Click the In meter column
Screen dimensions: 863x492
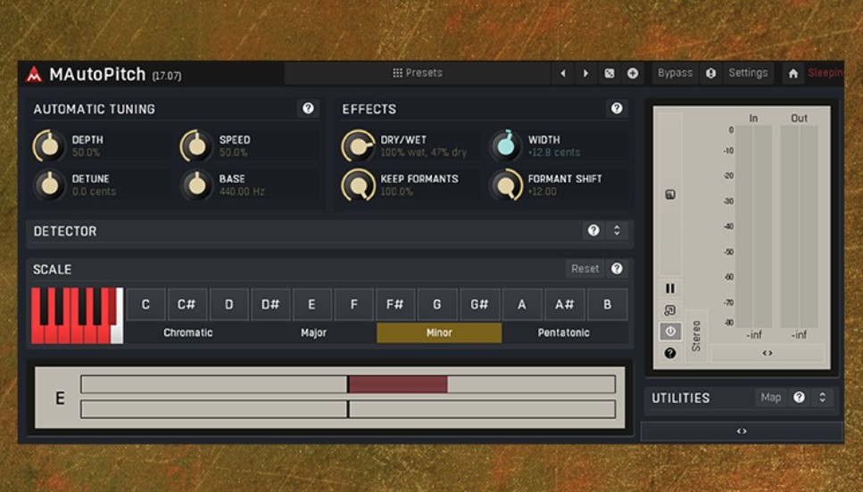(x=753, y=225)
